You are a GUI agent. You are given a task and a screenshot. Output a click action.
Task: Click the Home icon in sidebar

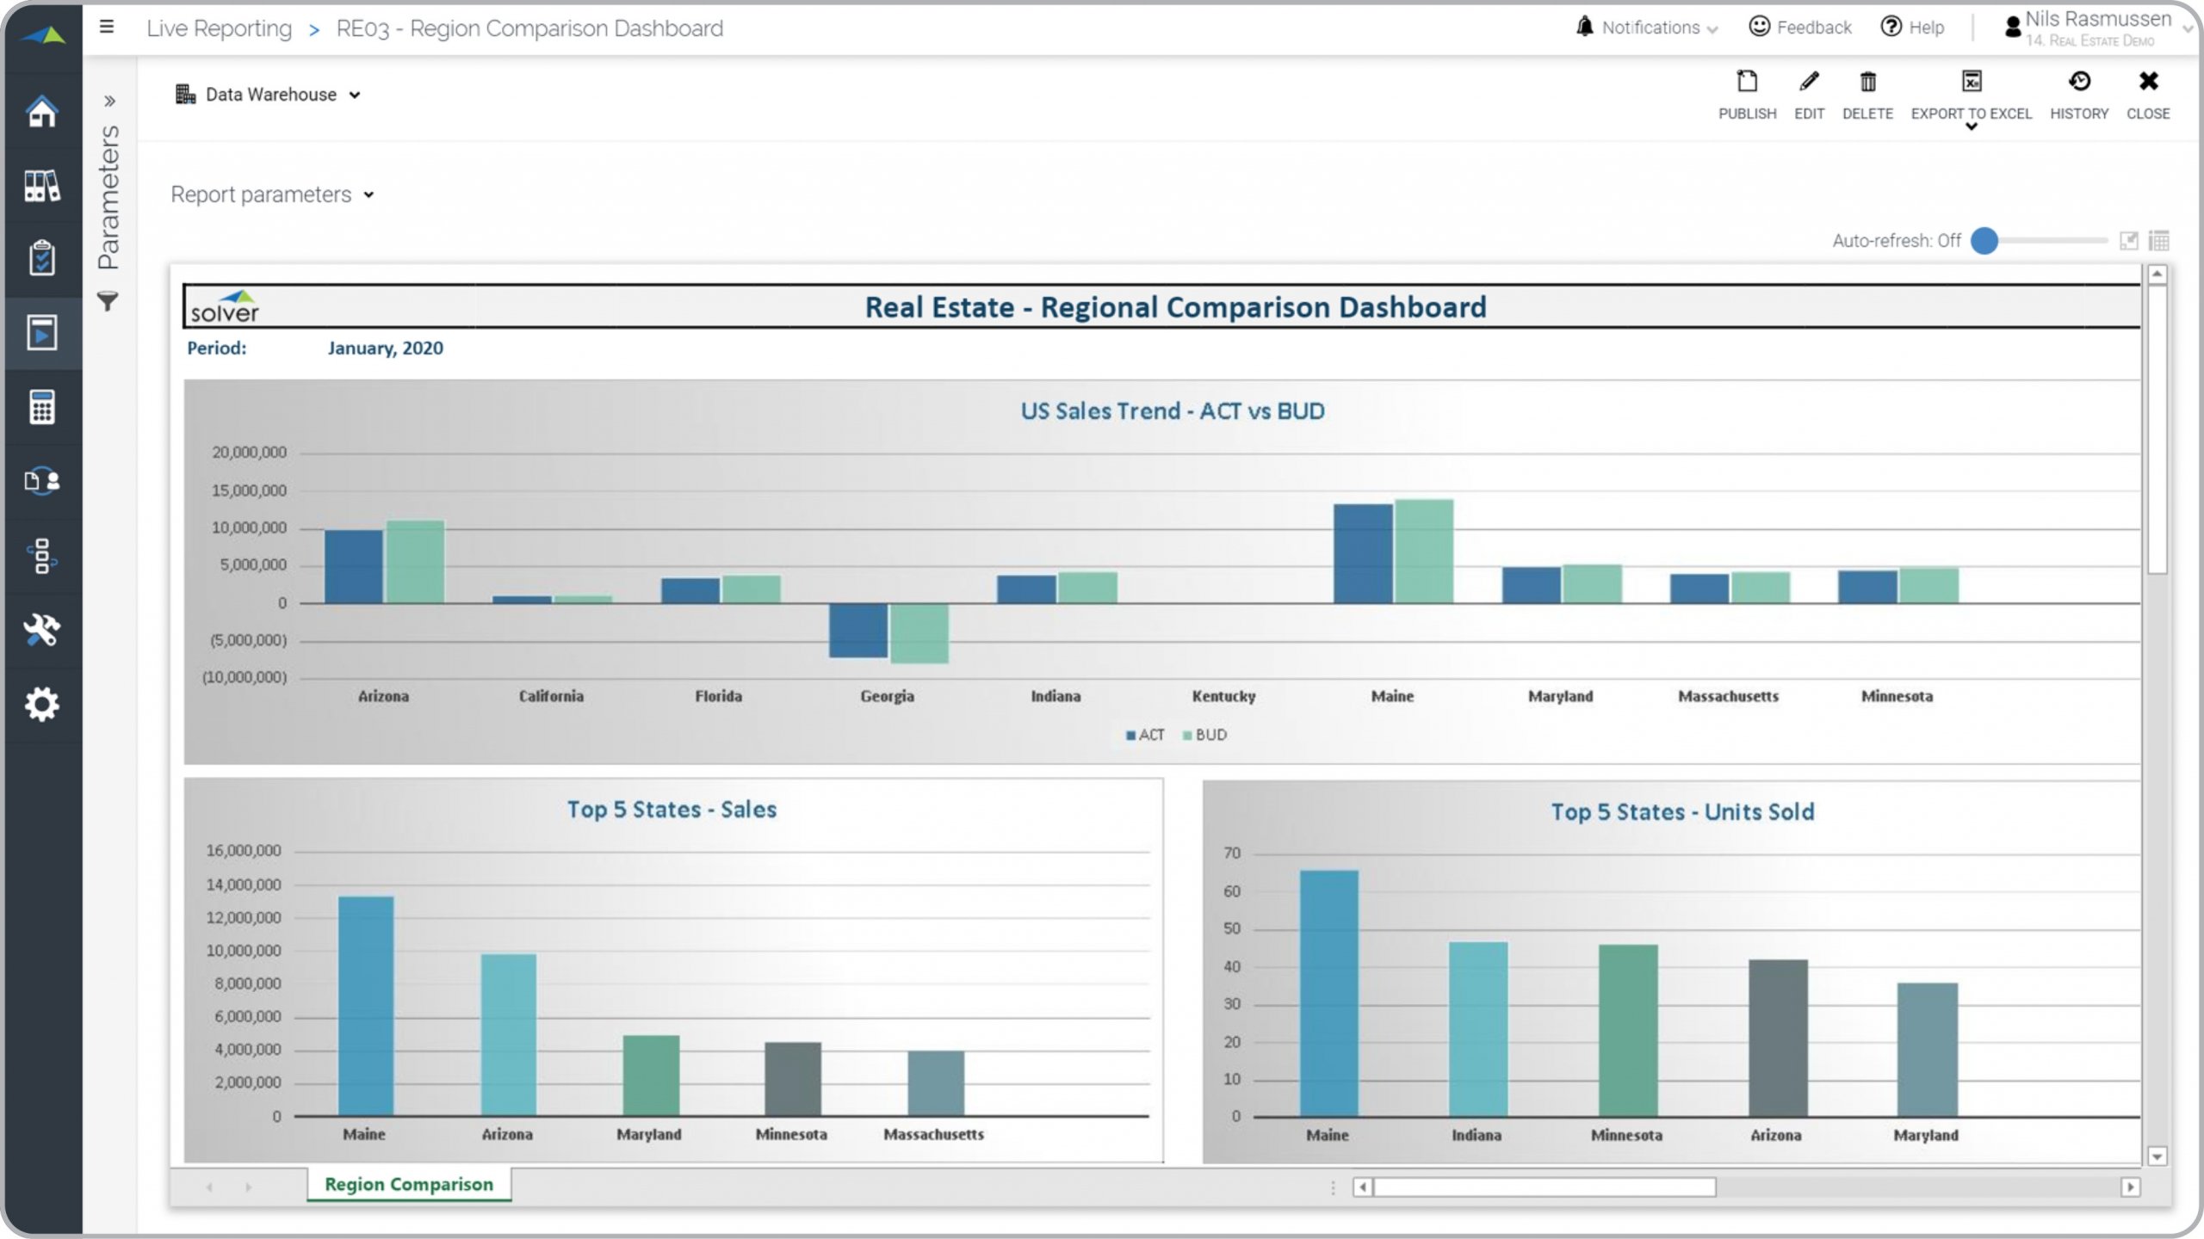tap(41, 112)
